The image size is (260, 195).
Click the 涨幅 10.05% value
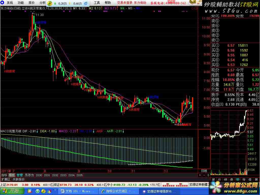(x=229, y=80)
